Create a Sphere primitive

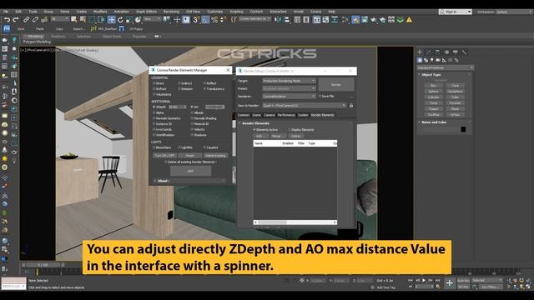[433, 92]
